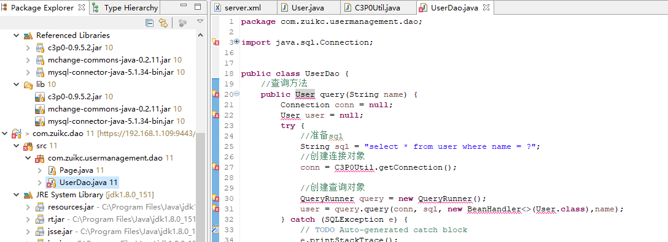The image size is (668, 242).
Task: Click error marker on line 31
Action: [216, 210]
